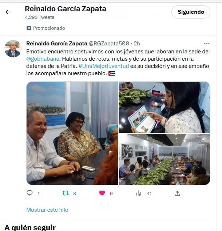The height and width of the screenshot is (231, 222).
Task: Open photo of woman reading booklet
Action: point(164,107)
